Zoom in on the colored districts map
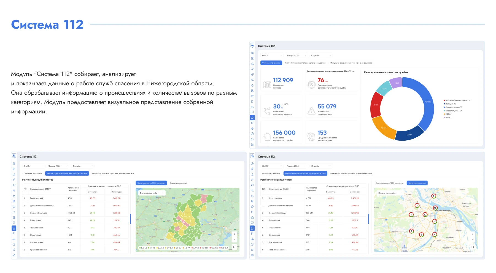 tap(234, 234)
